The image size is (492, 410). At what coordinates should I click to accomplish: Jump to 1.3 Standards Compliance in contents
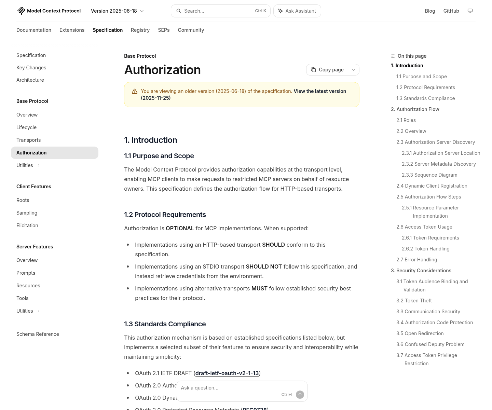(x=425, y=98)
